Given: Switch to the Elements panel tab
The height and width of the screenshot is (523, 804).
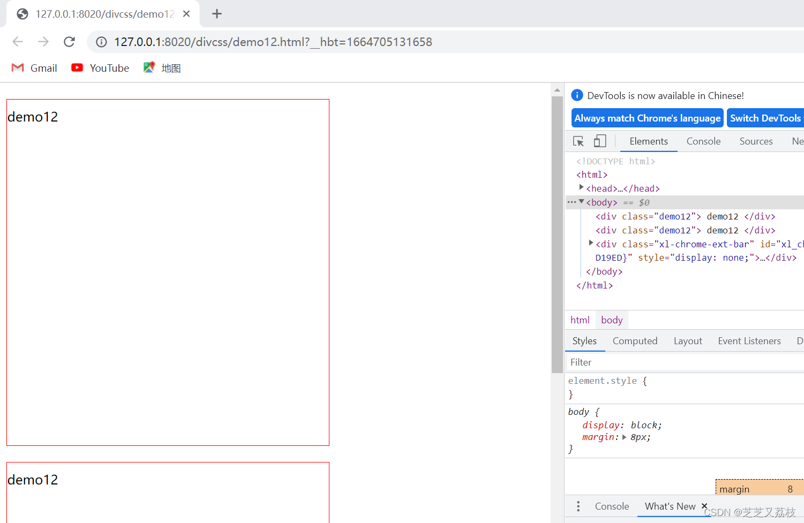Looking at the screenshot, I should pyautogui.click(x=649, y=141).
